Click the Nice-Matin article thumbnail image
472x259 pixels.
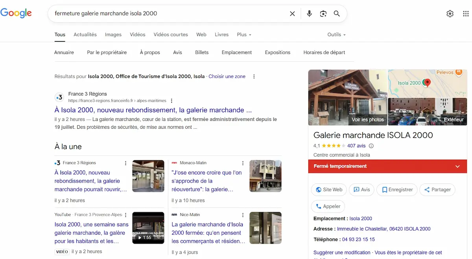(265, 228)
